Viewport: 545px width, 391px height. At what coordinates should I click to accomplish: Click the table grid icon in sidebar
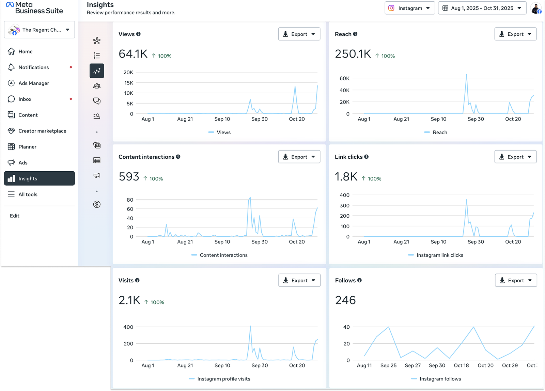coord(97,160)
